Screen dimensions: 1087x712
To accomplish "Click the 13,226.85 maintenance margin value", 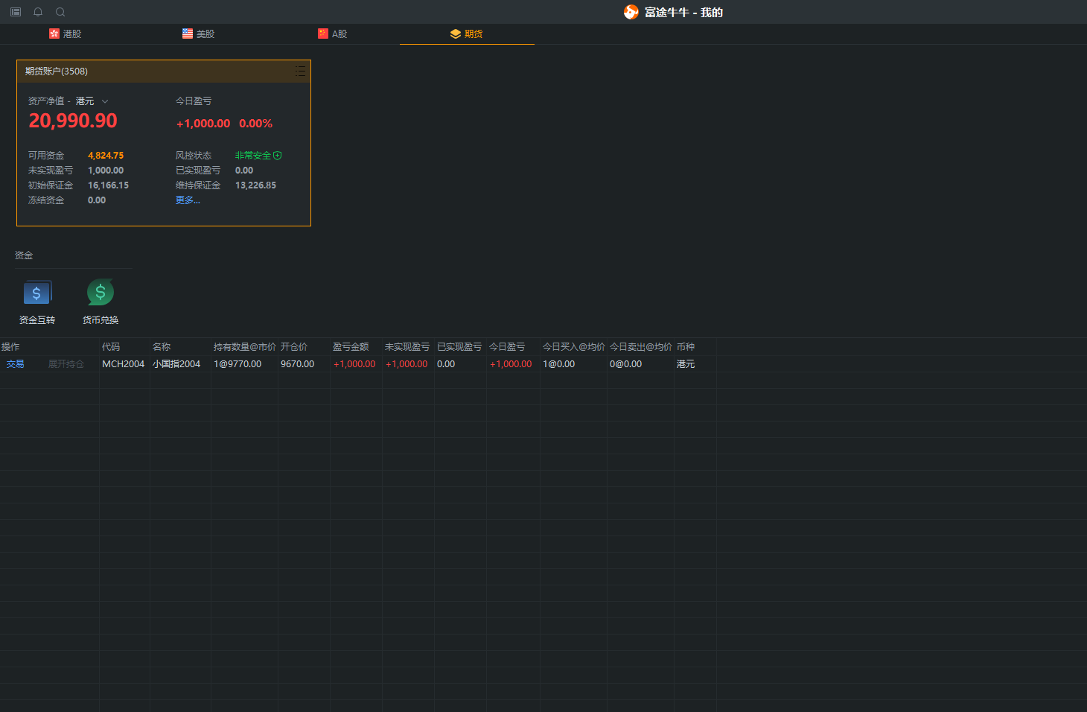I will tap(256, 185).
